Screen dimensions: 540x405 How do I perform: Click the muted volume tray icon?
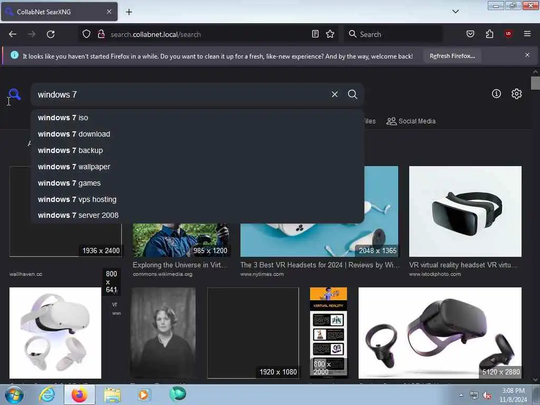(487, 396)
